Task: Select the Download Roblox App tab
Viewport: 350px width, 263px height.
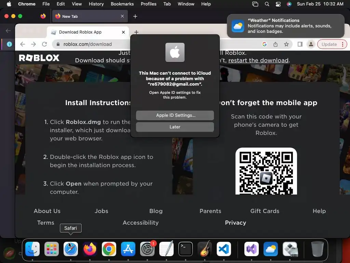Action: pyautogui.click(x=88, y=32)
